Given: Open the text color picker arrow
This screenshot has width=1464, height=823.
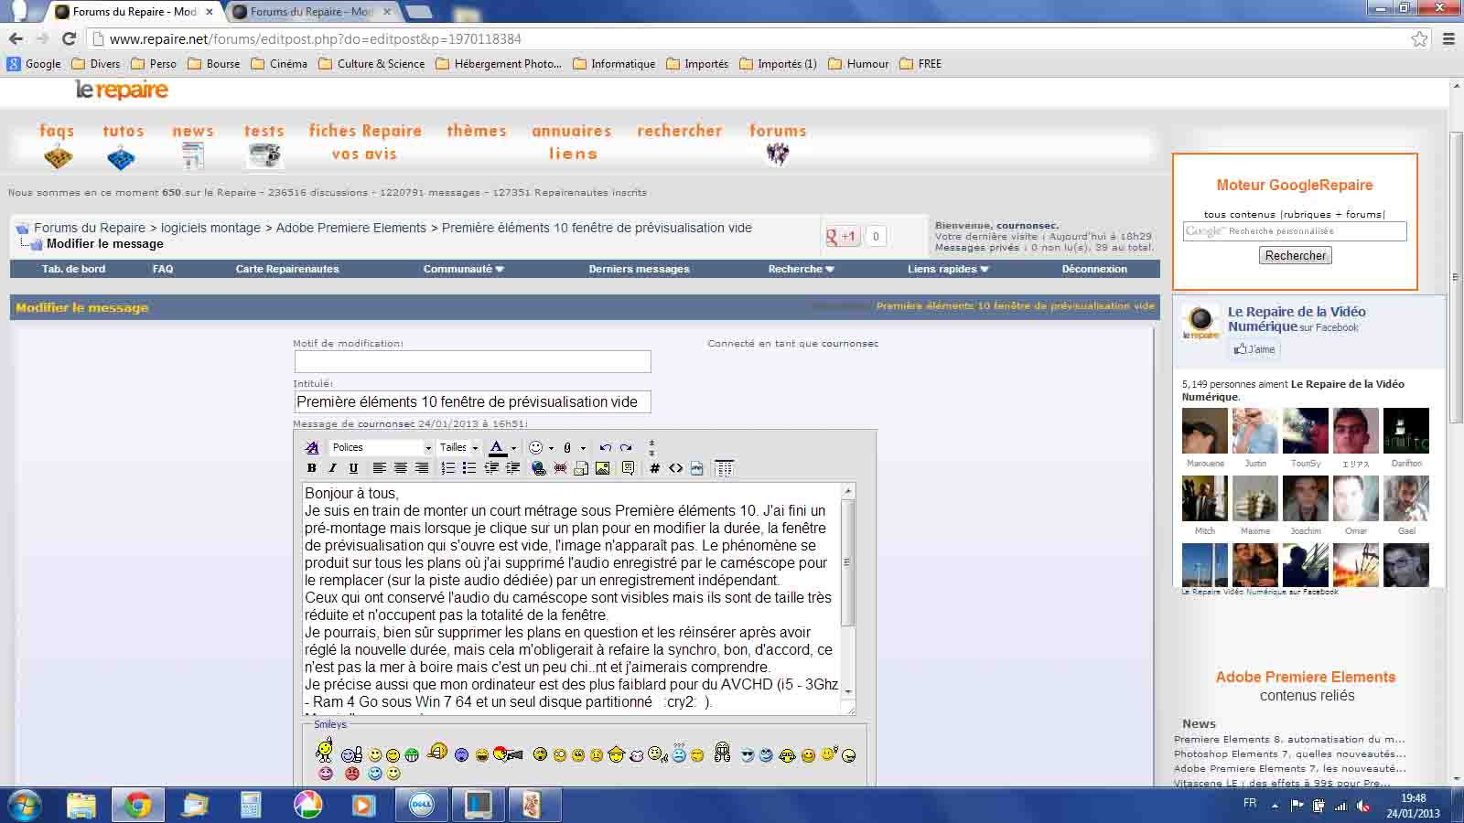Looking at the screenshot, I should pos(513,448).
